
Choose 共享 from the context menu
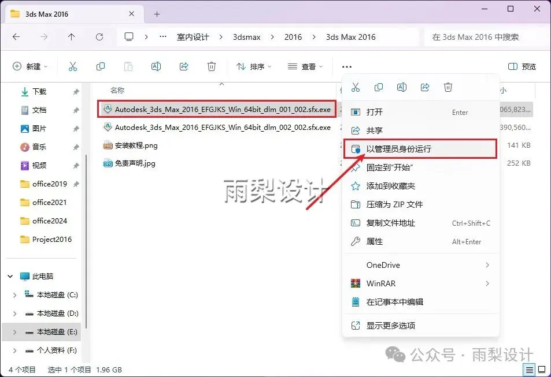pyautogui.click(x=421, y=130)
